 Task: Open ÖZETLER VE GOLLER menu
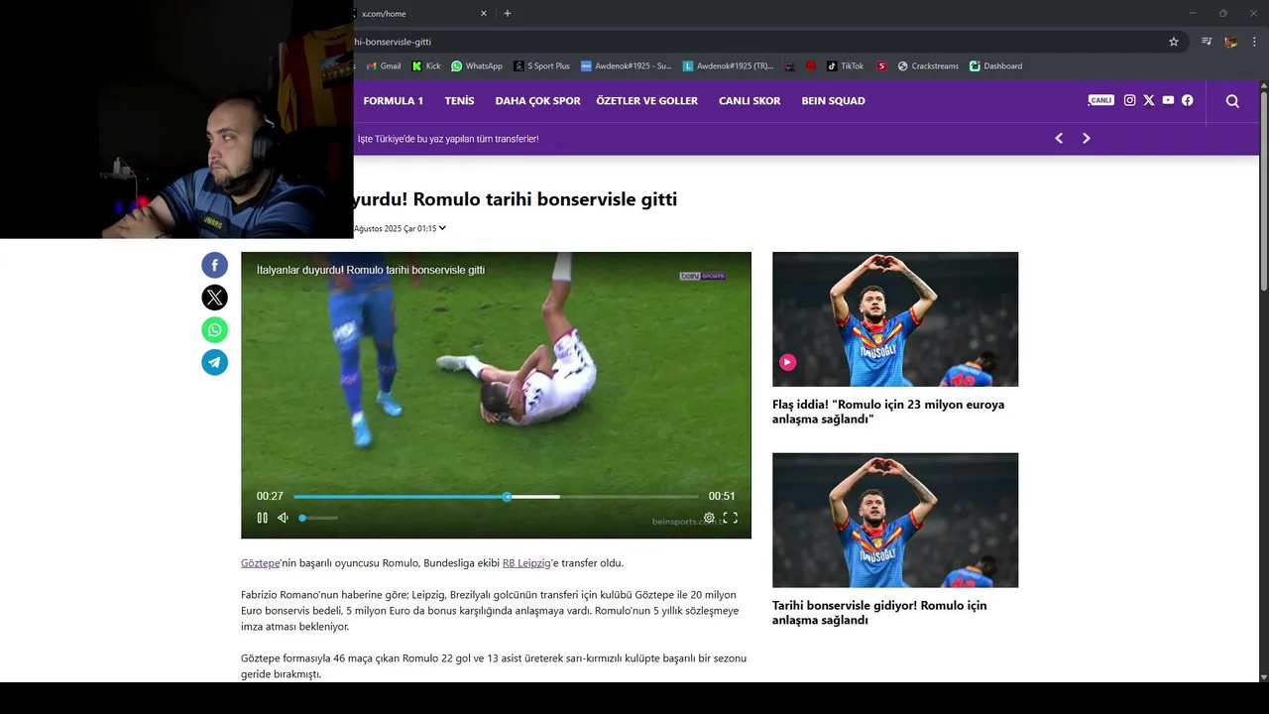pos(647,101)
